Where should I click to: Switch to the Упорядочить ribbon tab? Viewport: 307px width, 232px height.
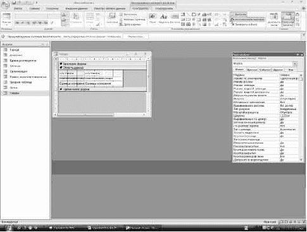click(164, 9)
